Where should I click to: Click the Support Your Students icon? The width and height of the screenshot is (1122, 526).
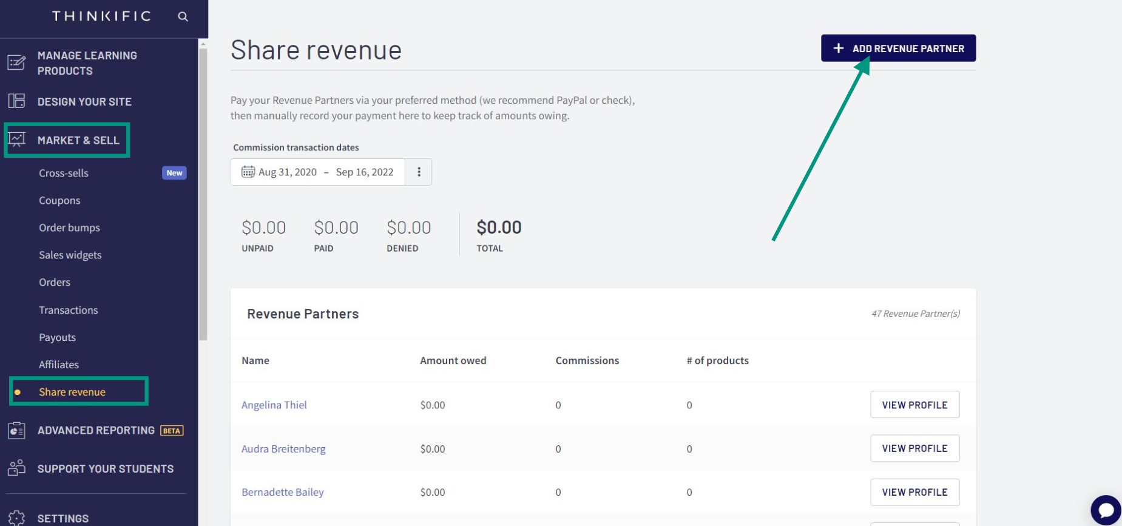coord(16,468)
